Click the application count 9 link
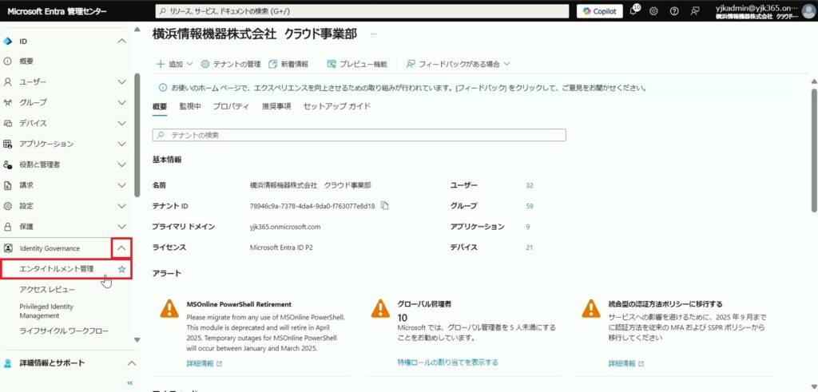The height and width of the screenshot is (392, 818). 528,227
